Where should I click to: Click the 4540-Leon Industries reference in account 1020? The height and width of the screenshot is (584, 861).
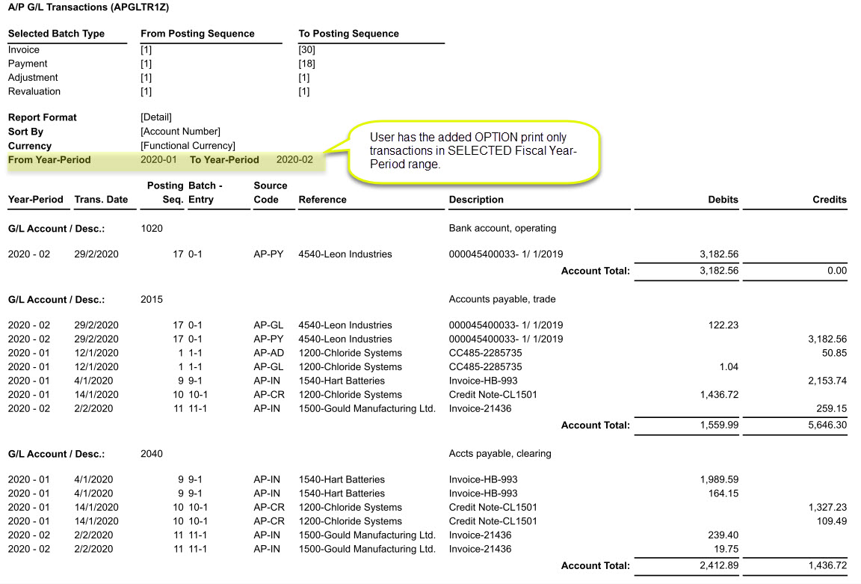coord(345,254)
